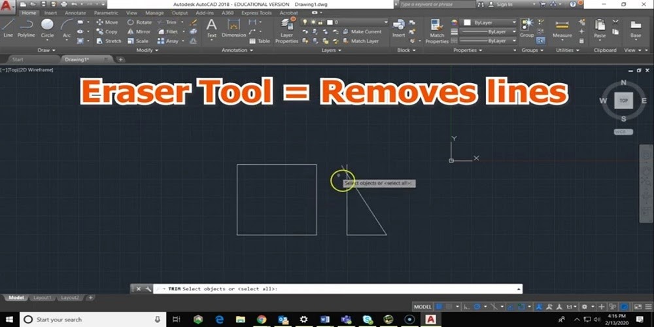Click the Rotate tool
The width and height of the screenshot is (654, 327).
click(x=139, y=22)
